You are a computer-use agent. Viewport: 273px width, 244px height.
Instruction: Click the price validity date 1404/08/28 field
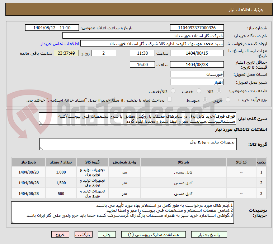coord(197,65)
